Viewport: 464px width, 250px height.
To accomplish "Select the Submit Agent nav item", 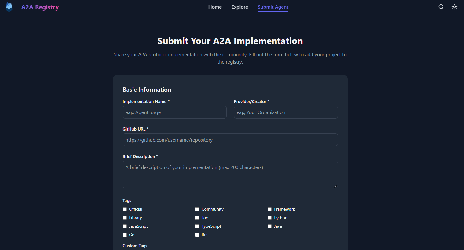I will point(273,7).
